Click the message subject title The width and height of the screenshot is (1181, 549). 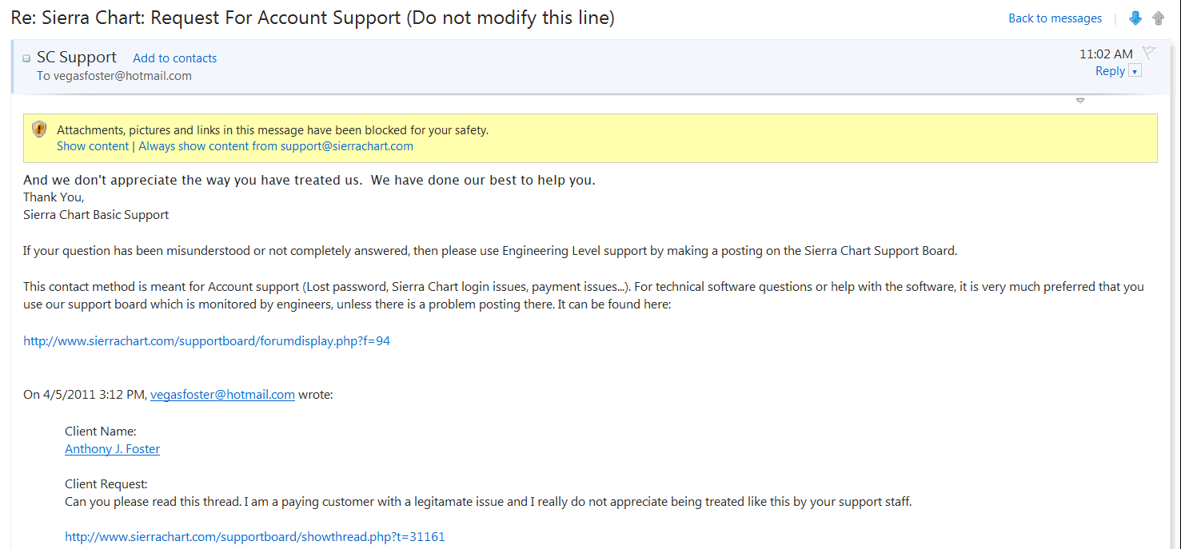tap(313, 18)
